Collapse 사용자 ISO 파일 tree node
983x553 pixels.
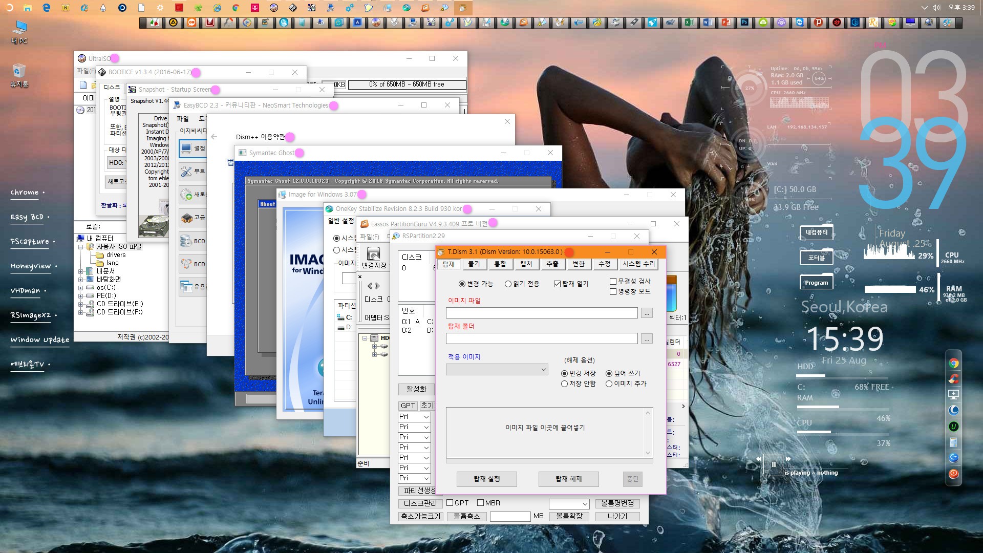(x=80, y=247)
